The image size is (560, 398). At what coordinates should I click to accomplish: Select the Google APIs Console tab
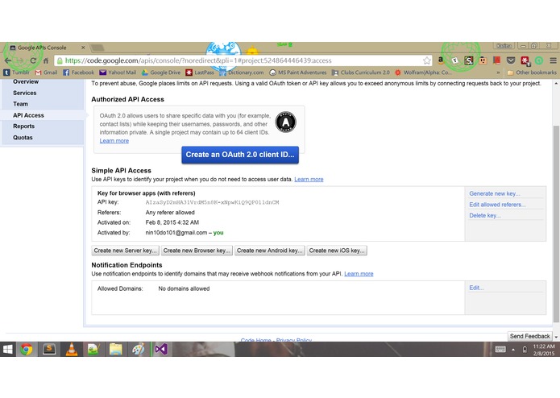[x=48, y=48]
